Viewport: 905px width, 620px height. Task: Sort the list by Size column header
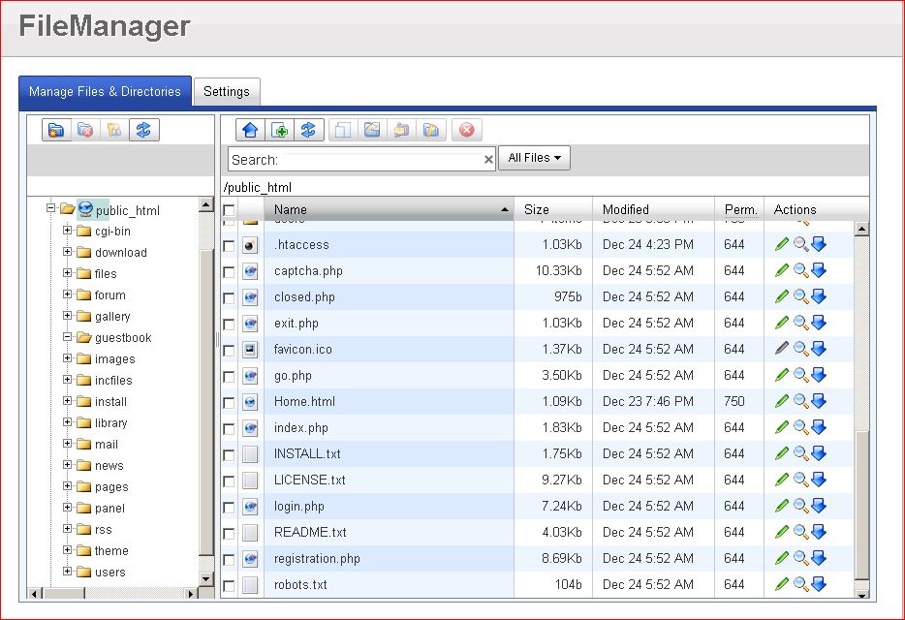(x=537, y=209)
